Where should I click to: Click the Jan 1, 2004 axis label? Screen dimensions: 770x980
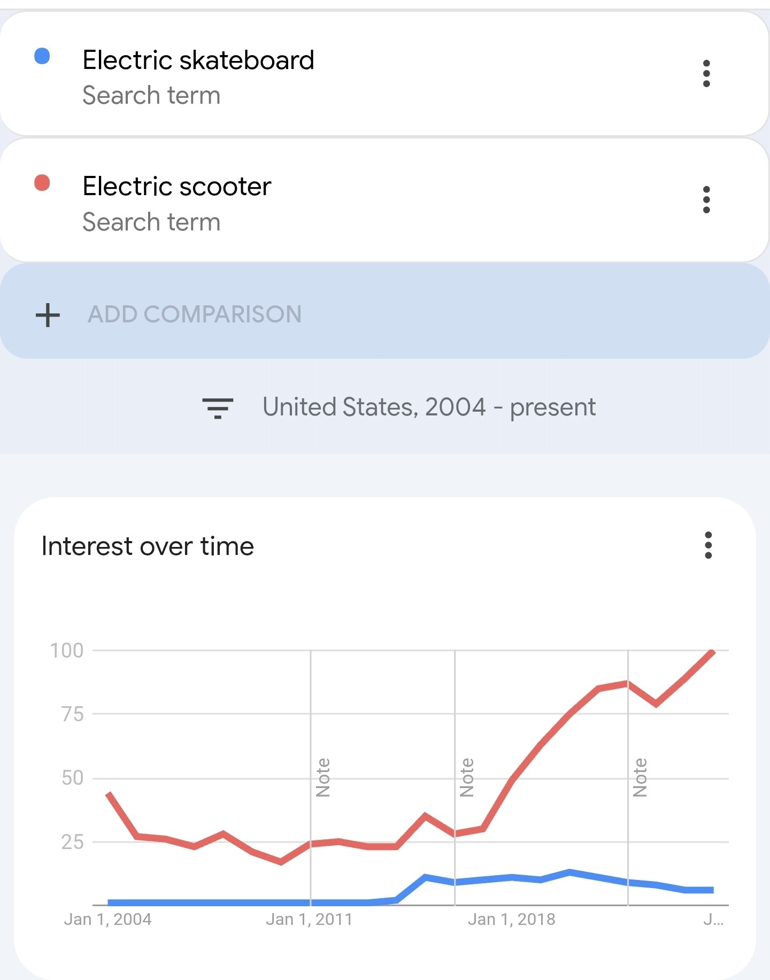coord(107,920)
